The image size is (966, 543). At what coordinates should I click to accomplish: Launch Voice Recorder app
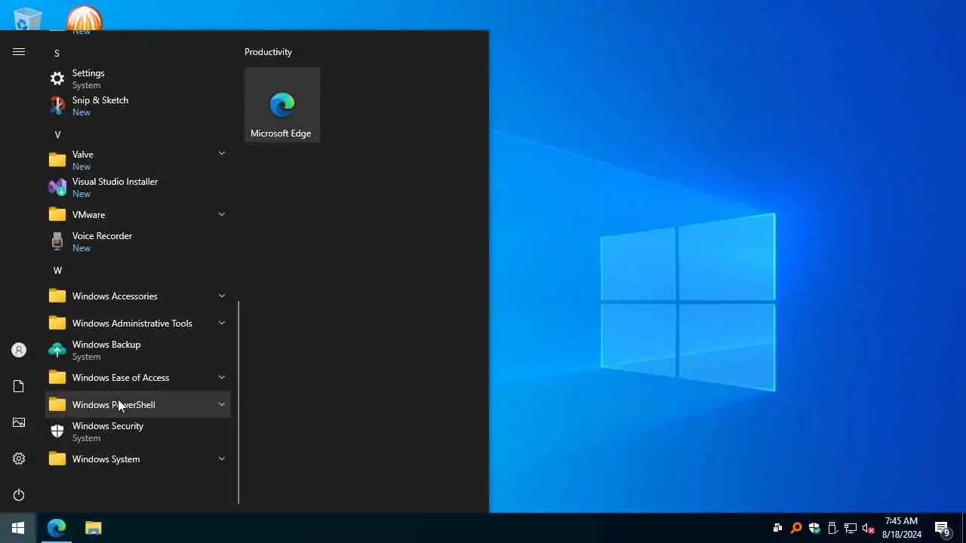click(138, 241)
